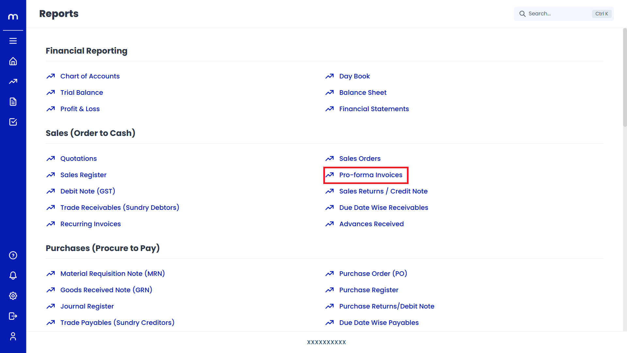Open the Profit & Loss report
This screenshot has width=627, height=353.
point(80,109)
